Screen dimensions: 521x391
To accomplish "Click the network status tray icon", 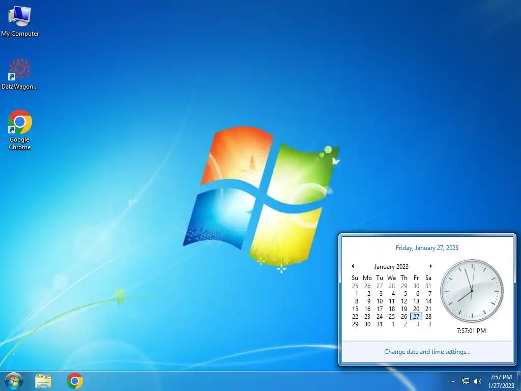I will pyautogui.click(x=466, y=381).
